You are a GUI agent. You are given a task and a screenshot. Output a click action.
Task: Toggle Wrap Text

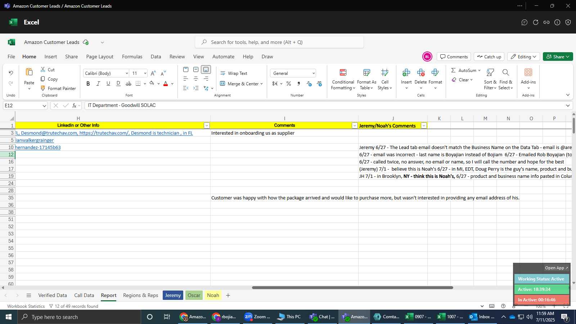click(x=234, y=73)
